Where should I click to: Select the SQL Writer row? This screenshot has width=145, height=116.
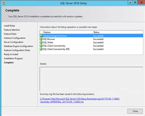[x=91, y=42]
